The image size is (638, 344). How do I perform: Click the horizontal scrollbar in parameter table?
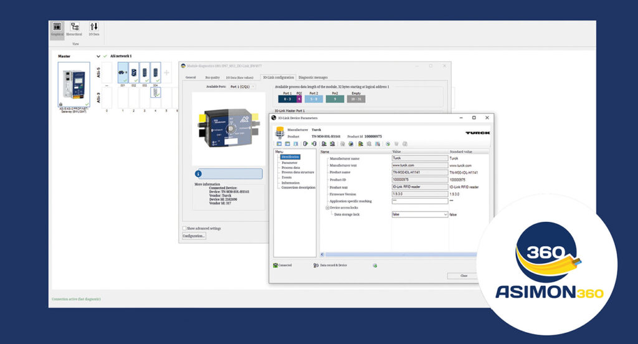(x=401, y=254)
